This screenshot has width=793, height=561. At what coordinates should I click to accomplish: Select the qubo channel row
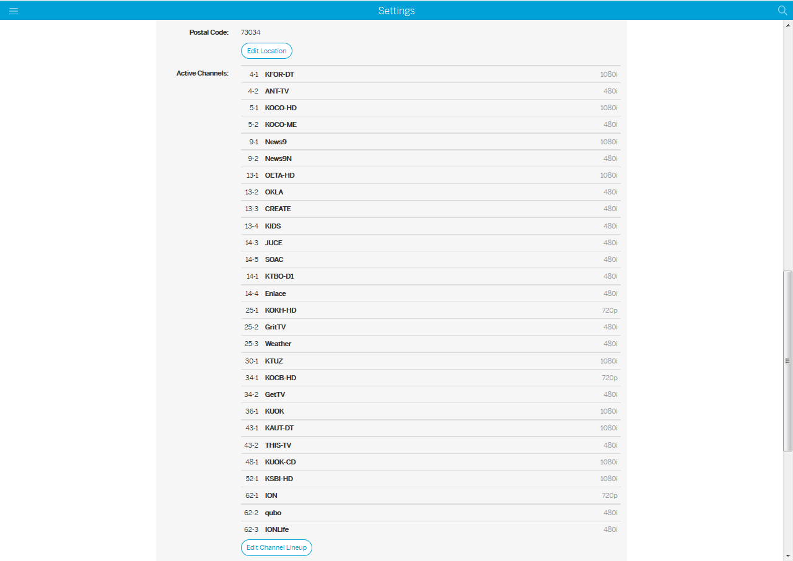point(431,513)
